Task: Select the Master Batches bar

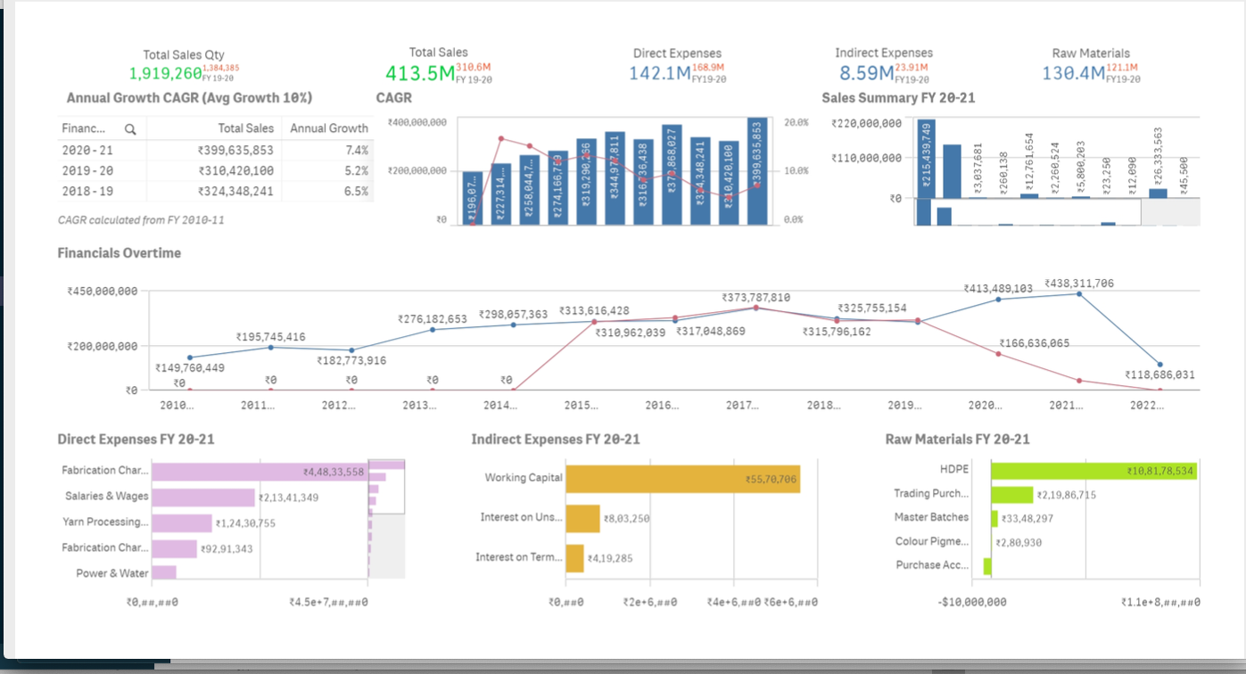Action: pos(994,518)
